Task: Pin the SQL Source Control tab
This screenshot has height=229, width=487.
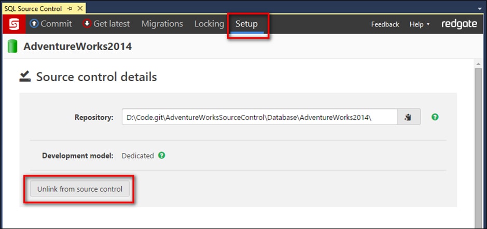Action: (69, 9)
